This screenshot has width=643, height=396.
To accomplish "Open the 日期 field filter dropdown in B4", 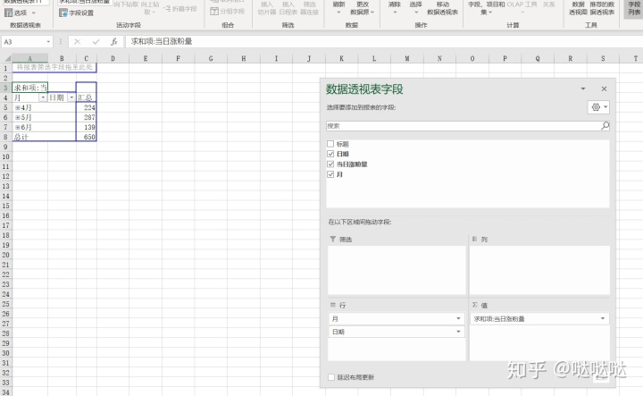I will (71, 97).
